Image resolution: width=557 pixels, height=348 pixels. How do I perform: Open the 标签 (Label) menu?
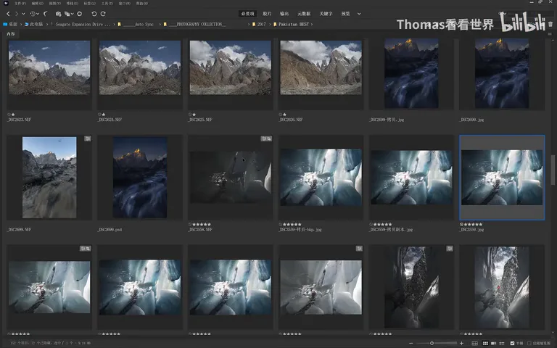[89, 3]
